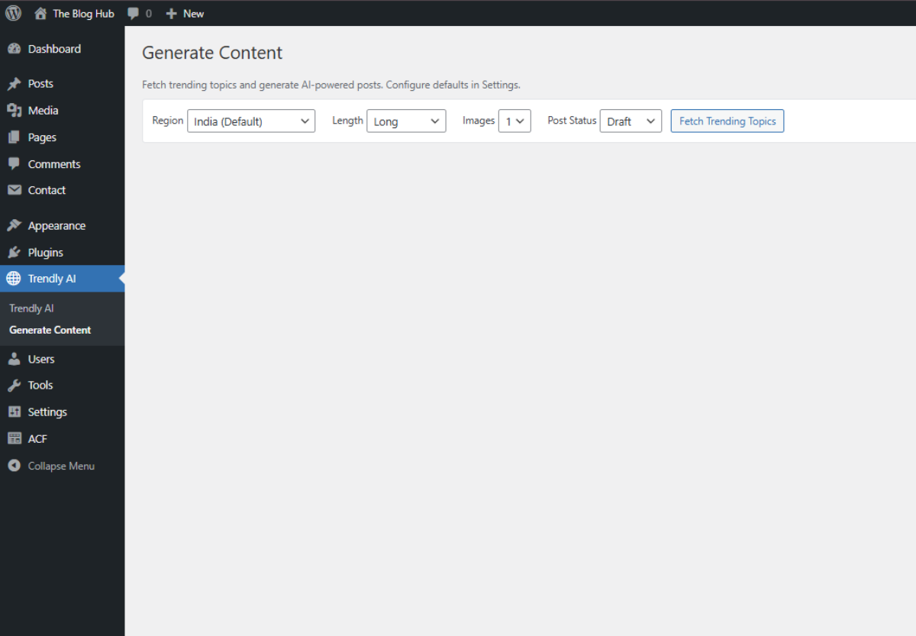Click the WordPress logo in top bar
This screenshot has width=916, height=636.
12,13
